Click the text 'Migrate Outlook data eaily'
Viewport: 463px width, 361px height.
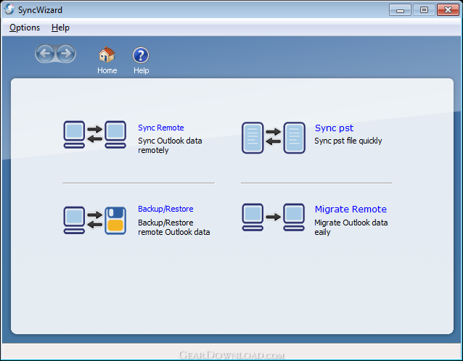(x=351, y=227)
